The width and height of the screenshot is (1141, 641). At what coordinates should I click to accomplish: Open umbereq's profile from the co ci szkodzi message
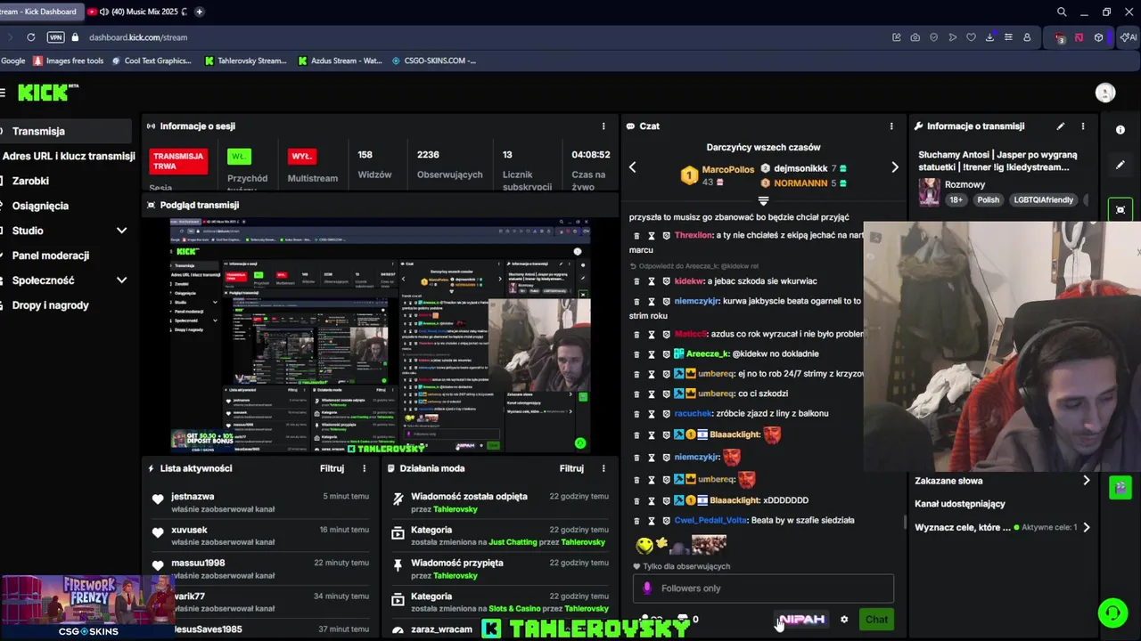(x=717, y=394)
